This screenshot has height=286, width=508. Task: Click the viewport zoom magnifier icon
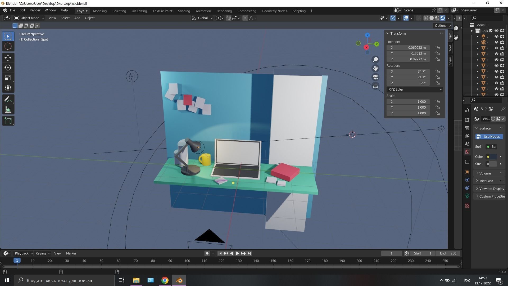[x=375, y=60]
